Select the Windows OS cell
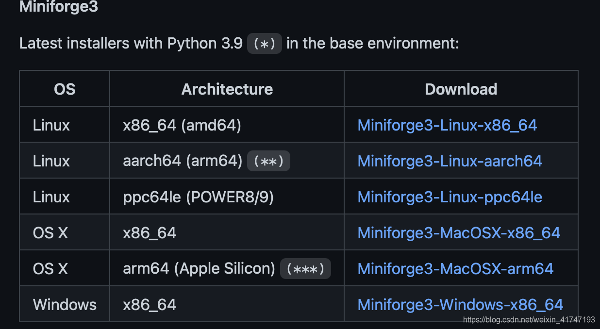 tap(65, 305)
